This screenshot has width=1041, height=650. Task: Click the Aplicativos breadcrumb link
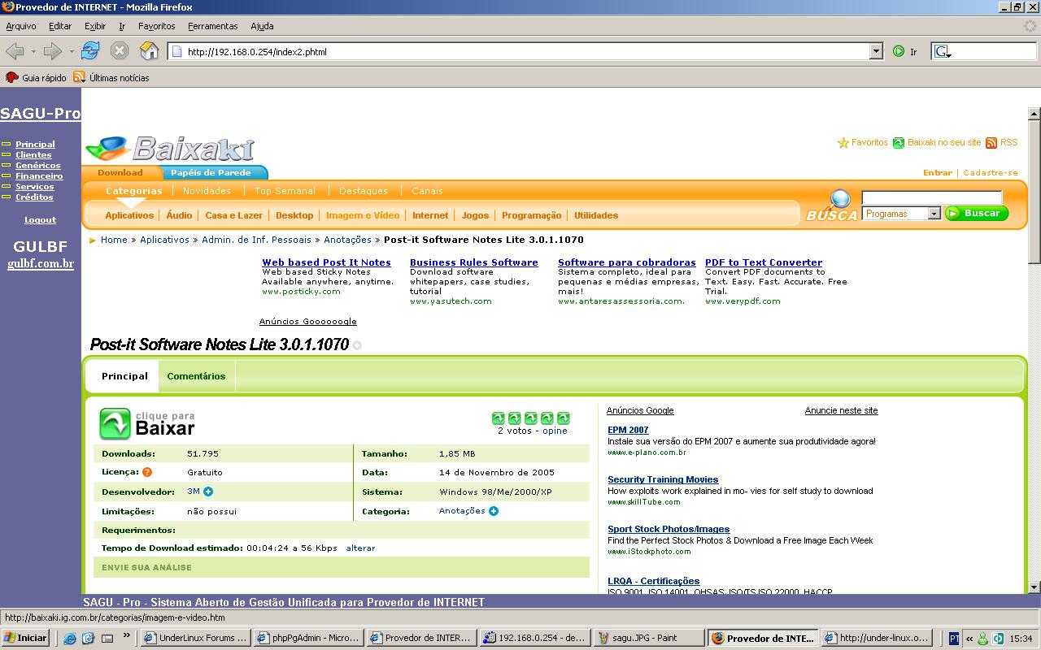click(164, 240)
